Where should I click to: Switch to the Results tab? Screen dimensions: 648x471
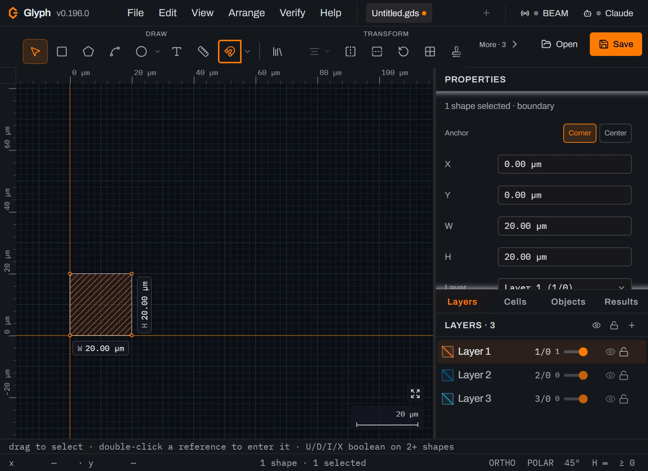[x=621, y=302]
